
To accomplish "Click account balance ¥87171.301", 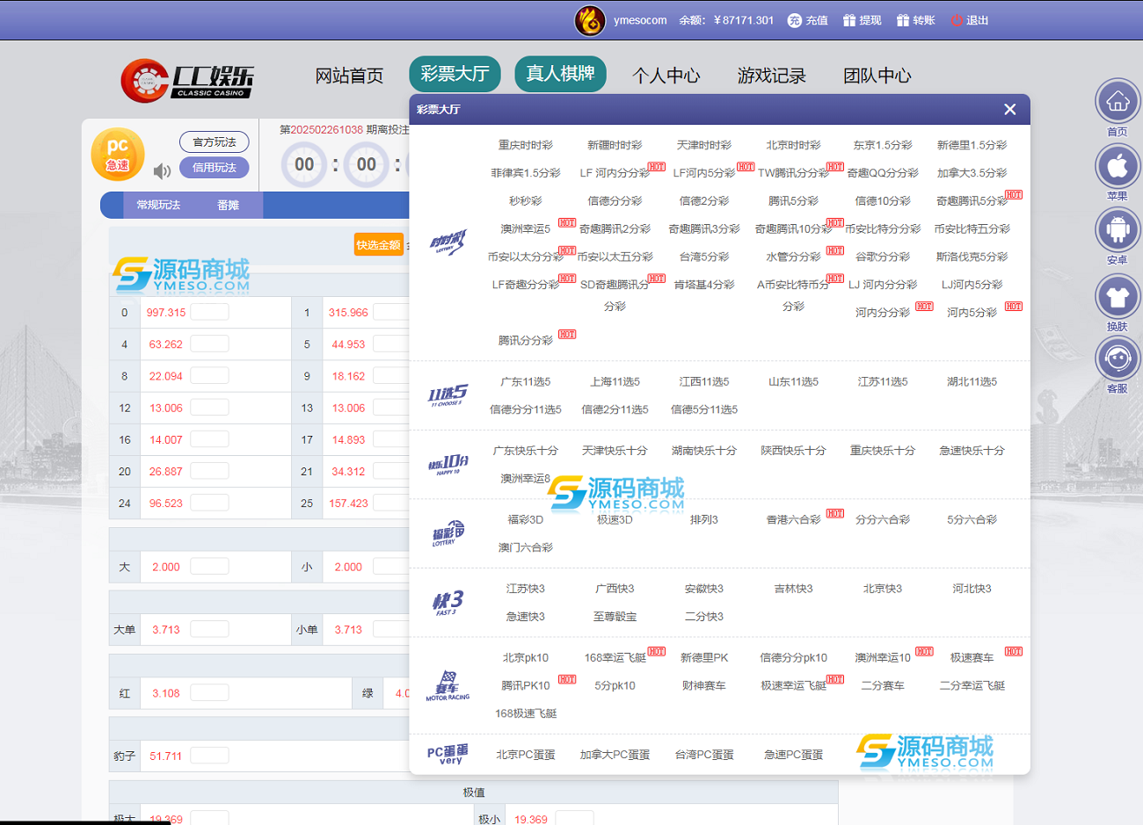I will point(744,20).
